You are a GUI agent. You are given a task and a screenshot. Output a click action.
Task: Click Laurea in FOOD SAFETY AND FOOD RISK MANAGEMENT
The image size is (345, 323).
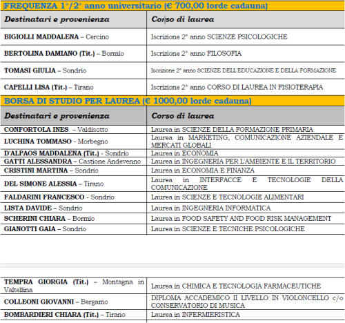coord(241,219)
